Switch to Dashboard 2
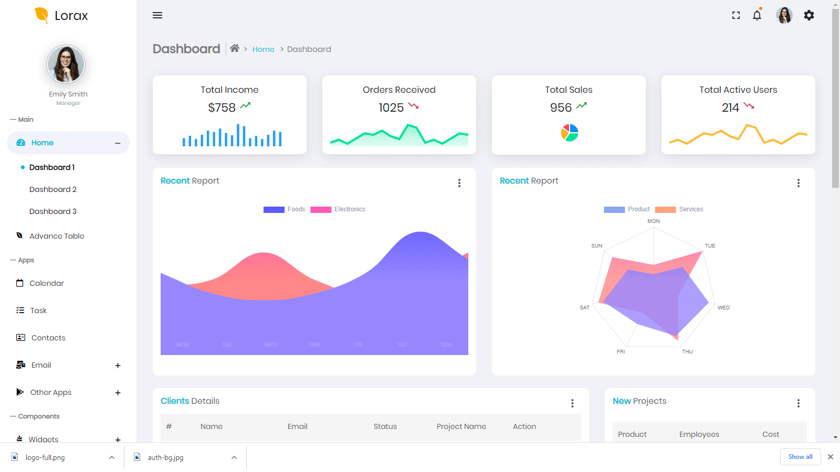 [x=52, y=189]
